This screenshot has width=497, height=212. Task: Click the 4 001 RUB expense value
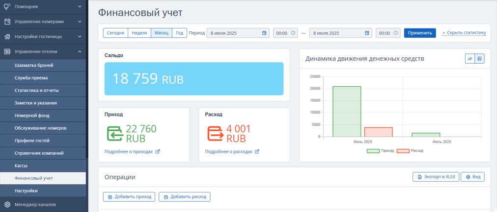[x=238, y=134]
